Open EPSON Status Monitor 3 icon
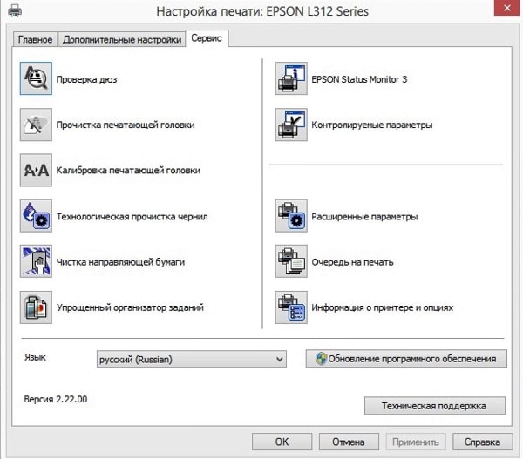The image size is (523, 459). [x=289, y=79]
